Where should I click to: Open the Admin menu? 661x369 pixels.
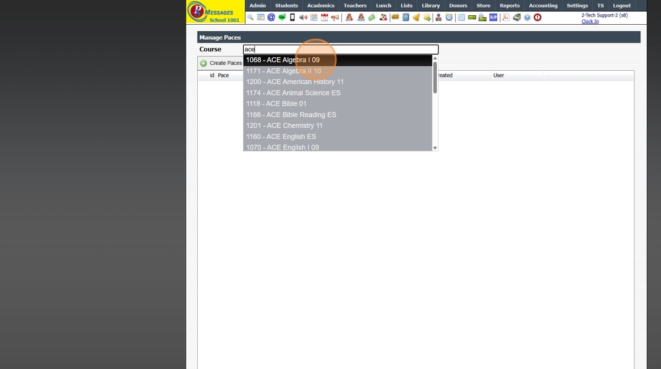point(257,5)
